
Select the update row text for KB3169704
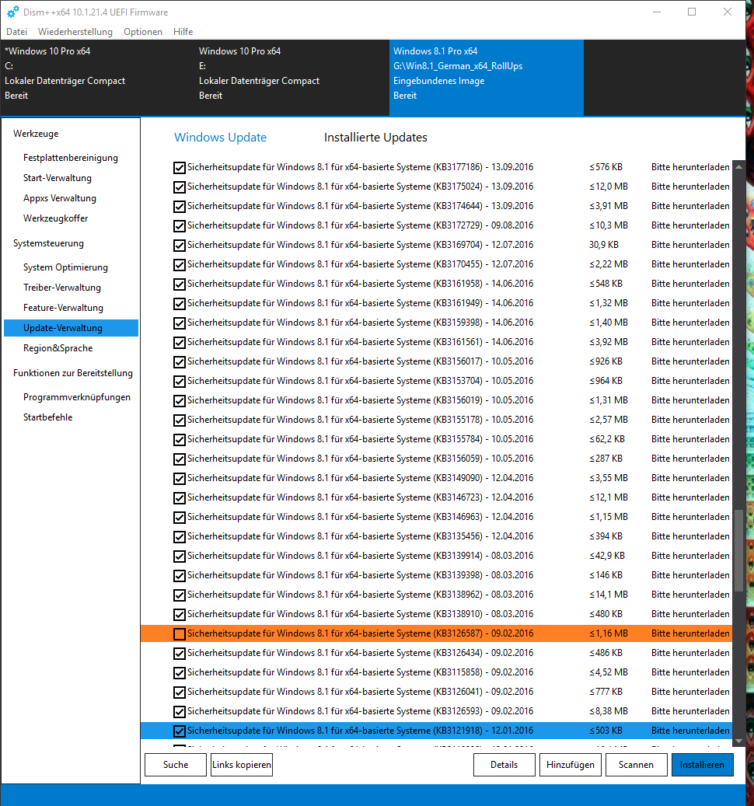click(361, 245)
